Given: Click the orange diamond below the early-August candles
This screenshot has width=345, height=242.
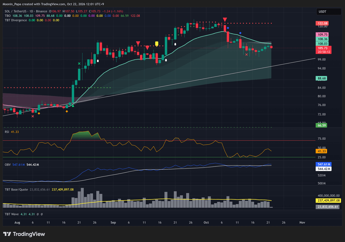Looking at the screenshot, I should (x=39, y=114).
